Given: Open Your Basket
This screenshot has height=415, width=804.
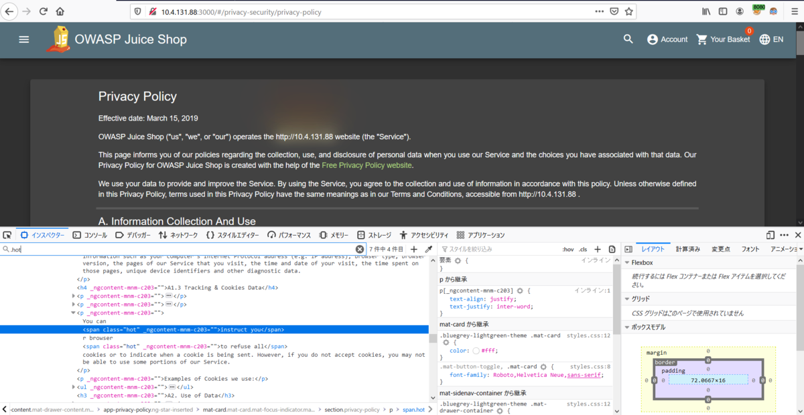Looking at the screenshot, I should tap(724, 39).
